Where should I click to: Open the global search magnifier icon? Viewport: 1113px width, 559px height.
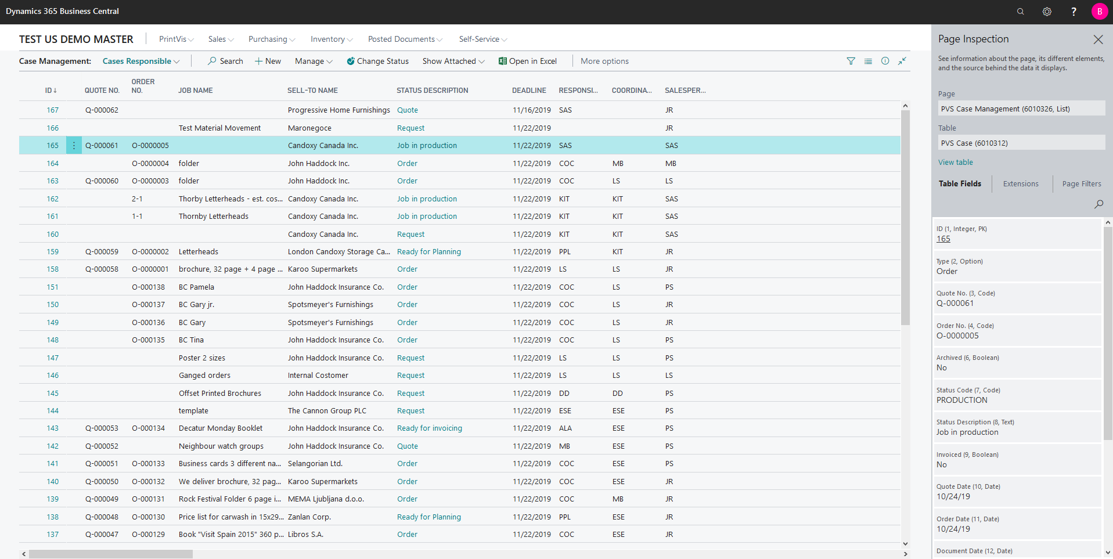(1020, 12)
